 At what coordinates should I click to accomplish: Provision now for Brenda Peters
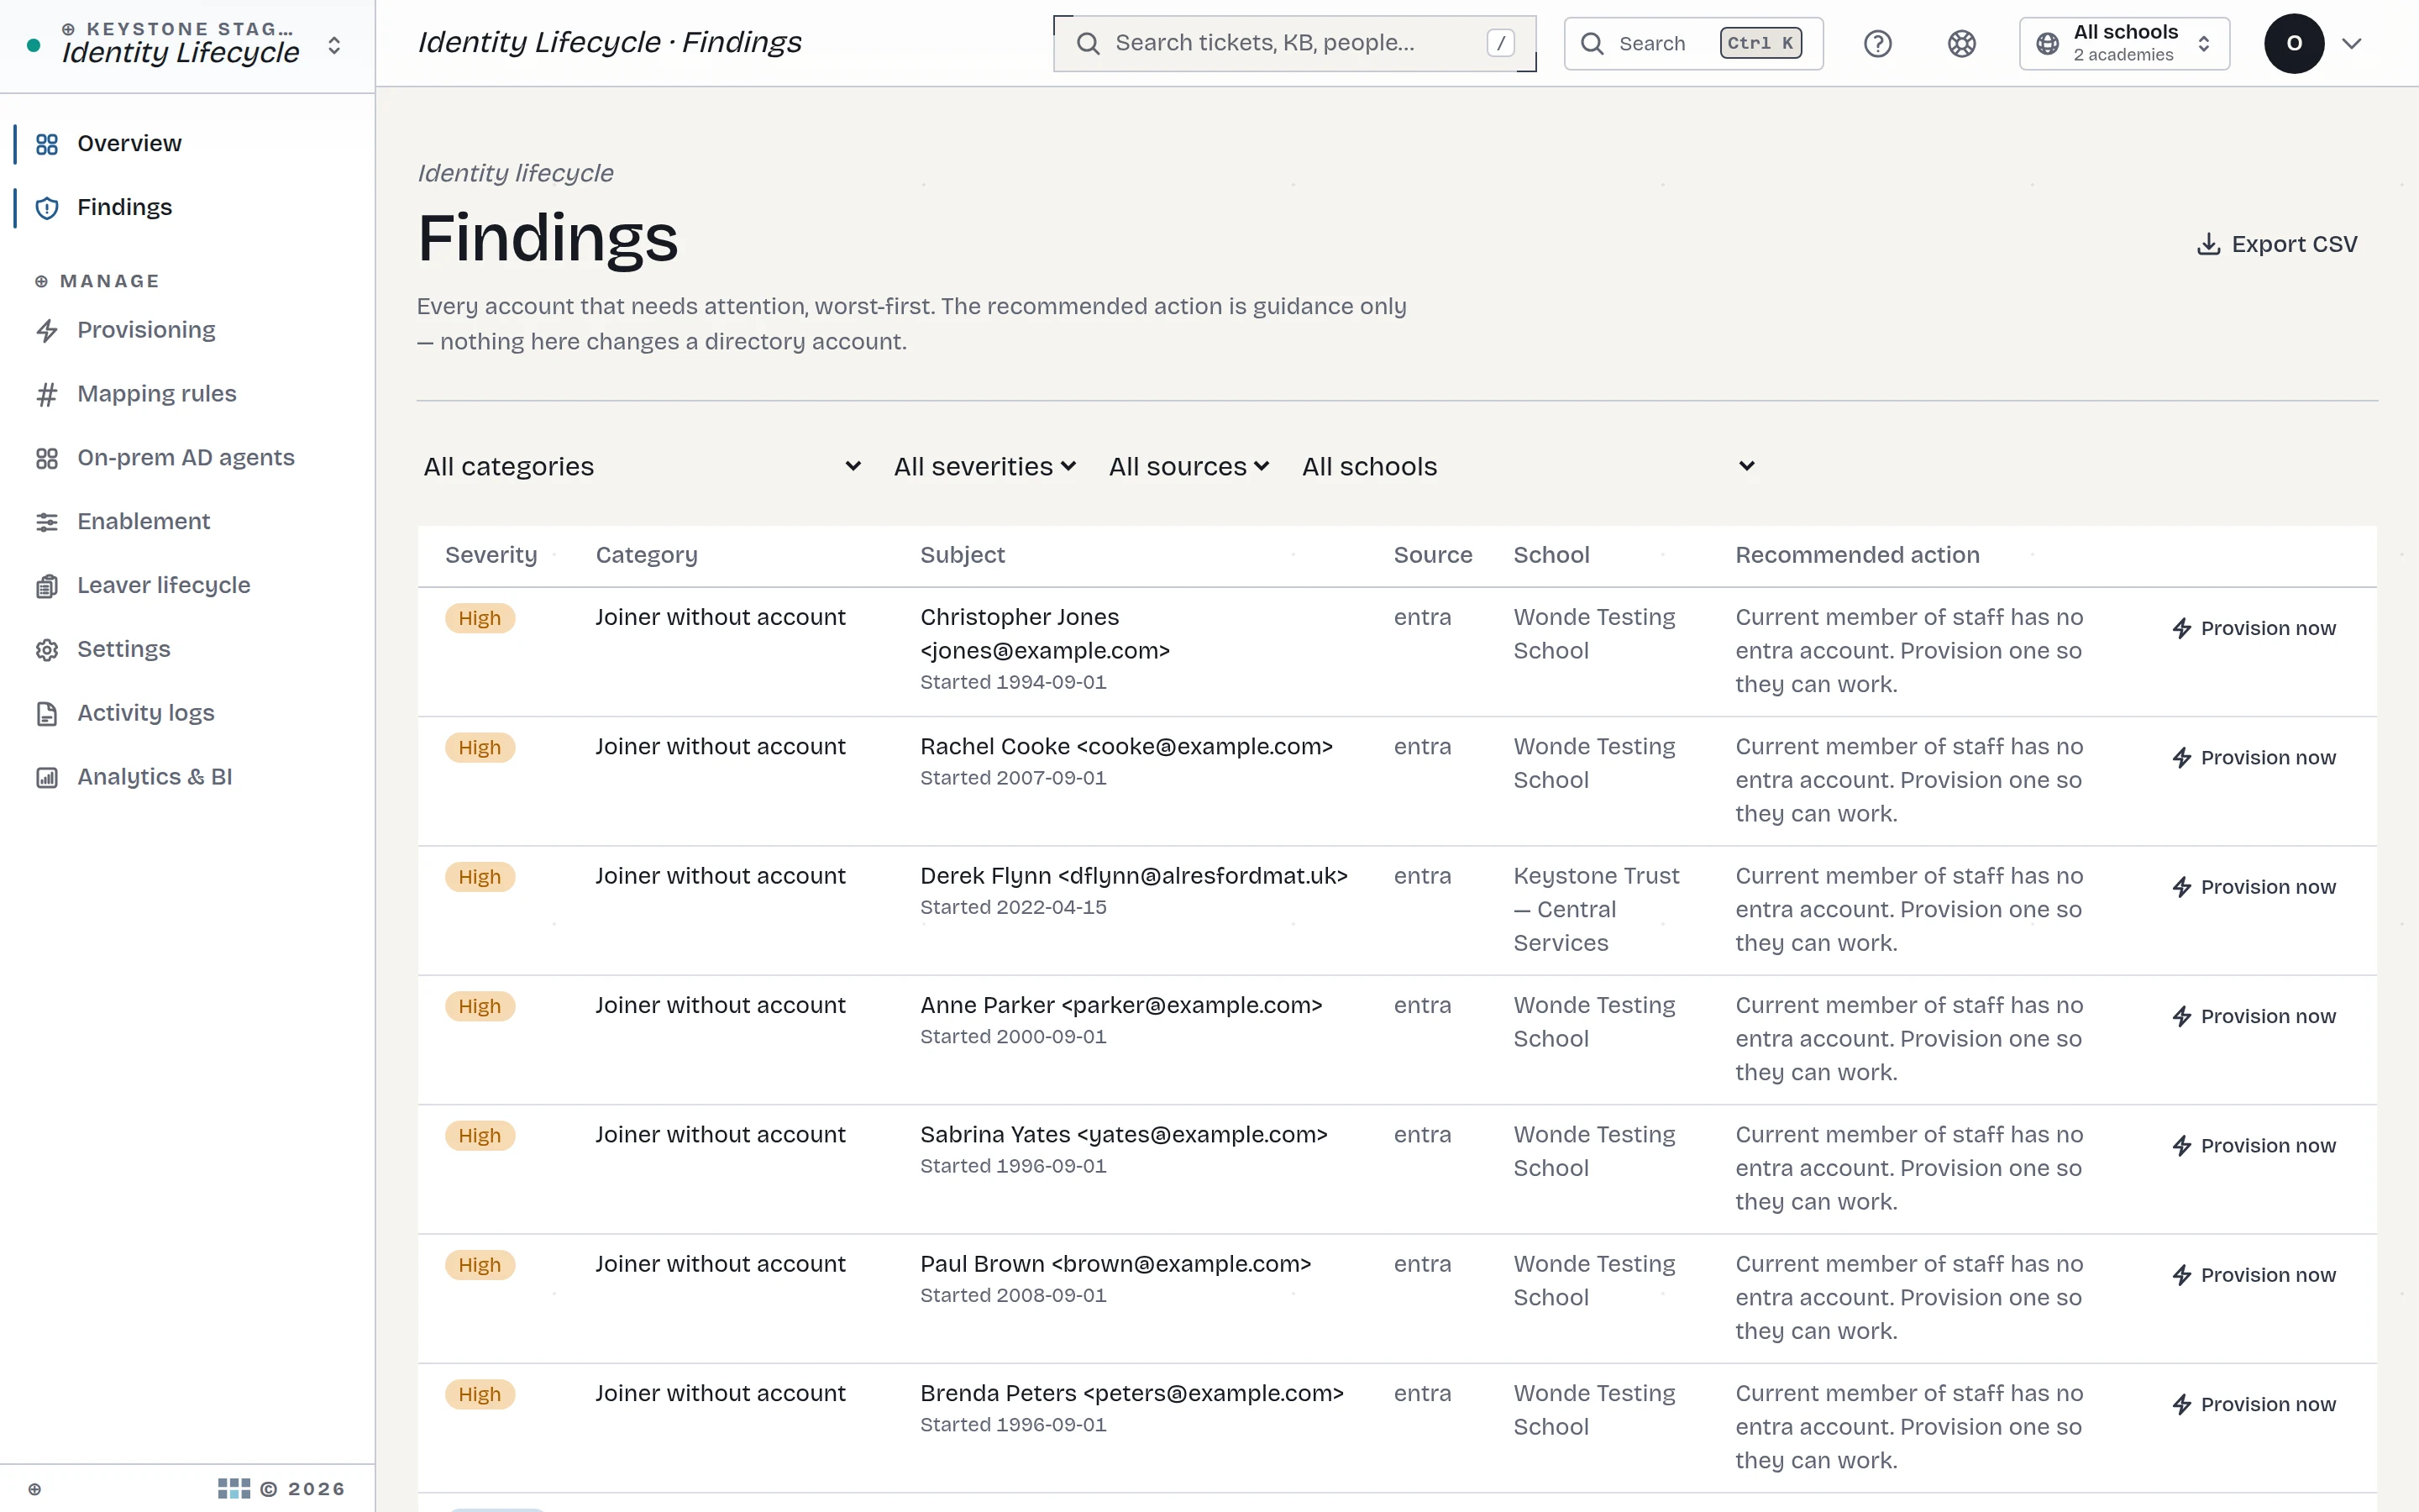coord(2254,1405)
